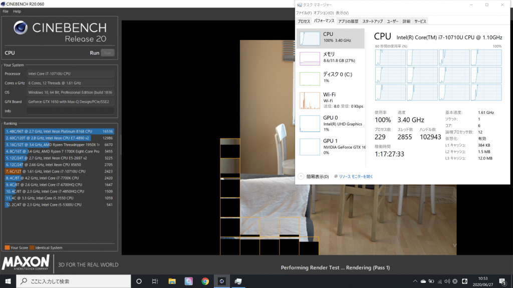513x288 pixels.
Task: Open File Explorer from the taskbar
Action: [x=172, y=281]
